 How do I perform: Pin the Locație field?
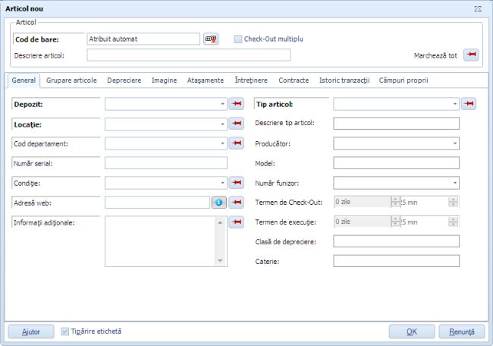click(237, 124)
